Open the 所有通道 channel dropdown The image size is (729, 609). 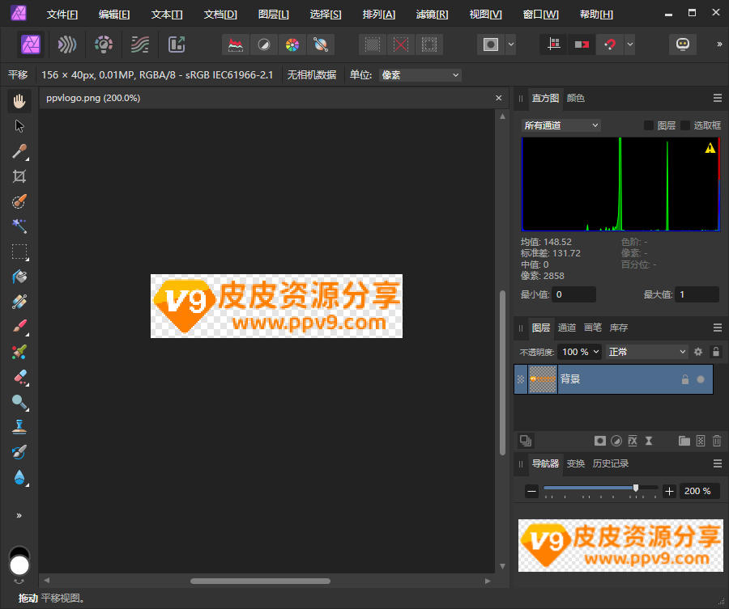click(x=561, y=125)
